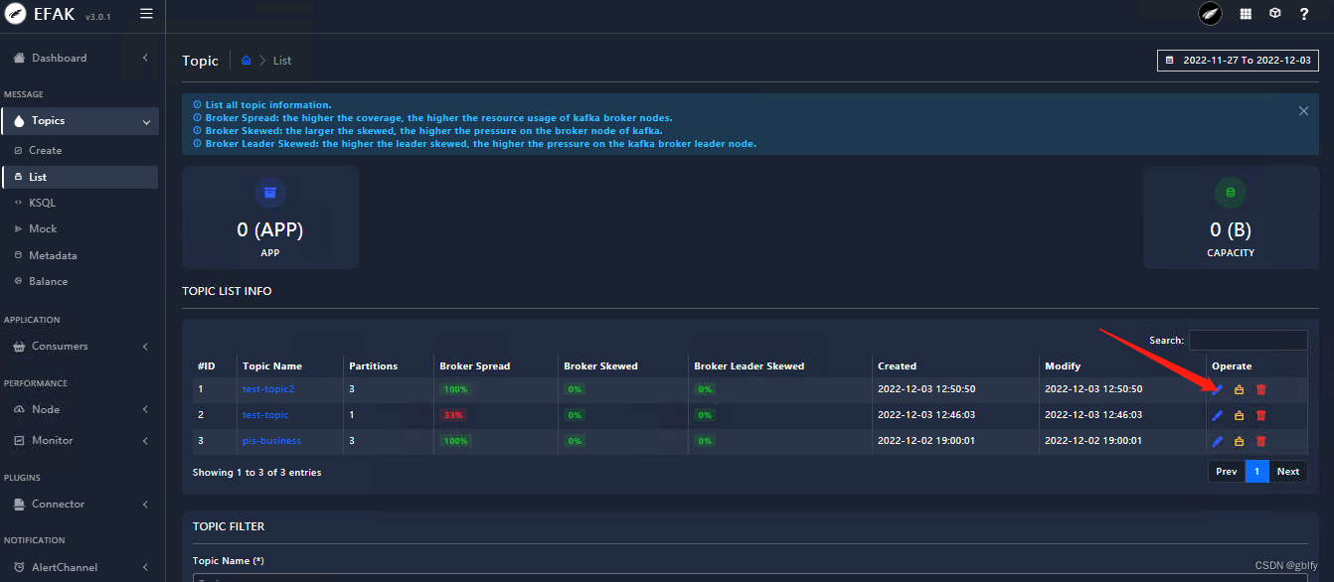Click yellow clean icon for pis-business
This screenshot has width=1334, height=582.
pos(1239,441)
